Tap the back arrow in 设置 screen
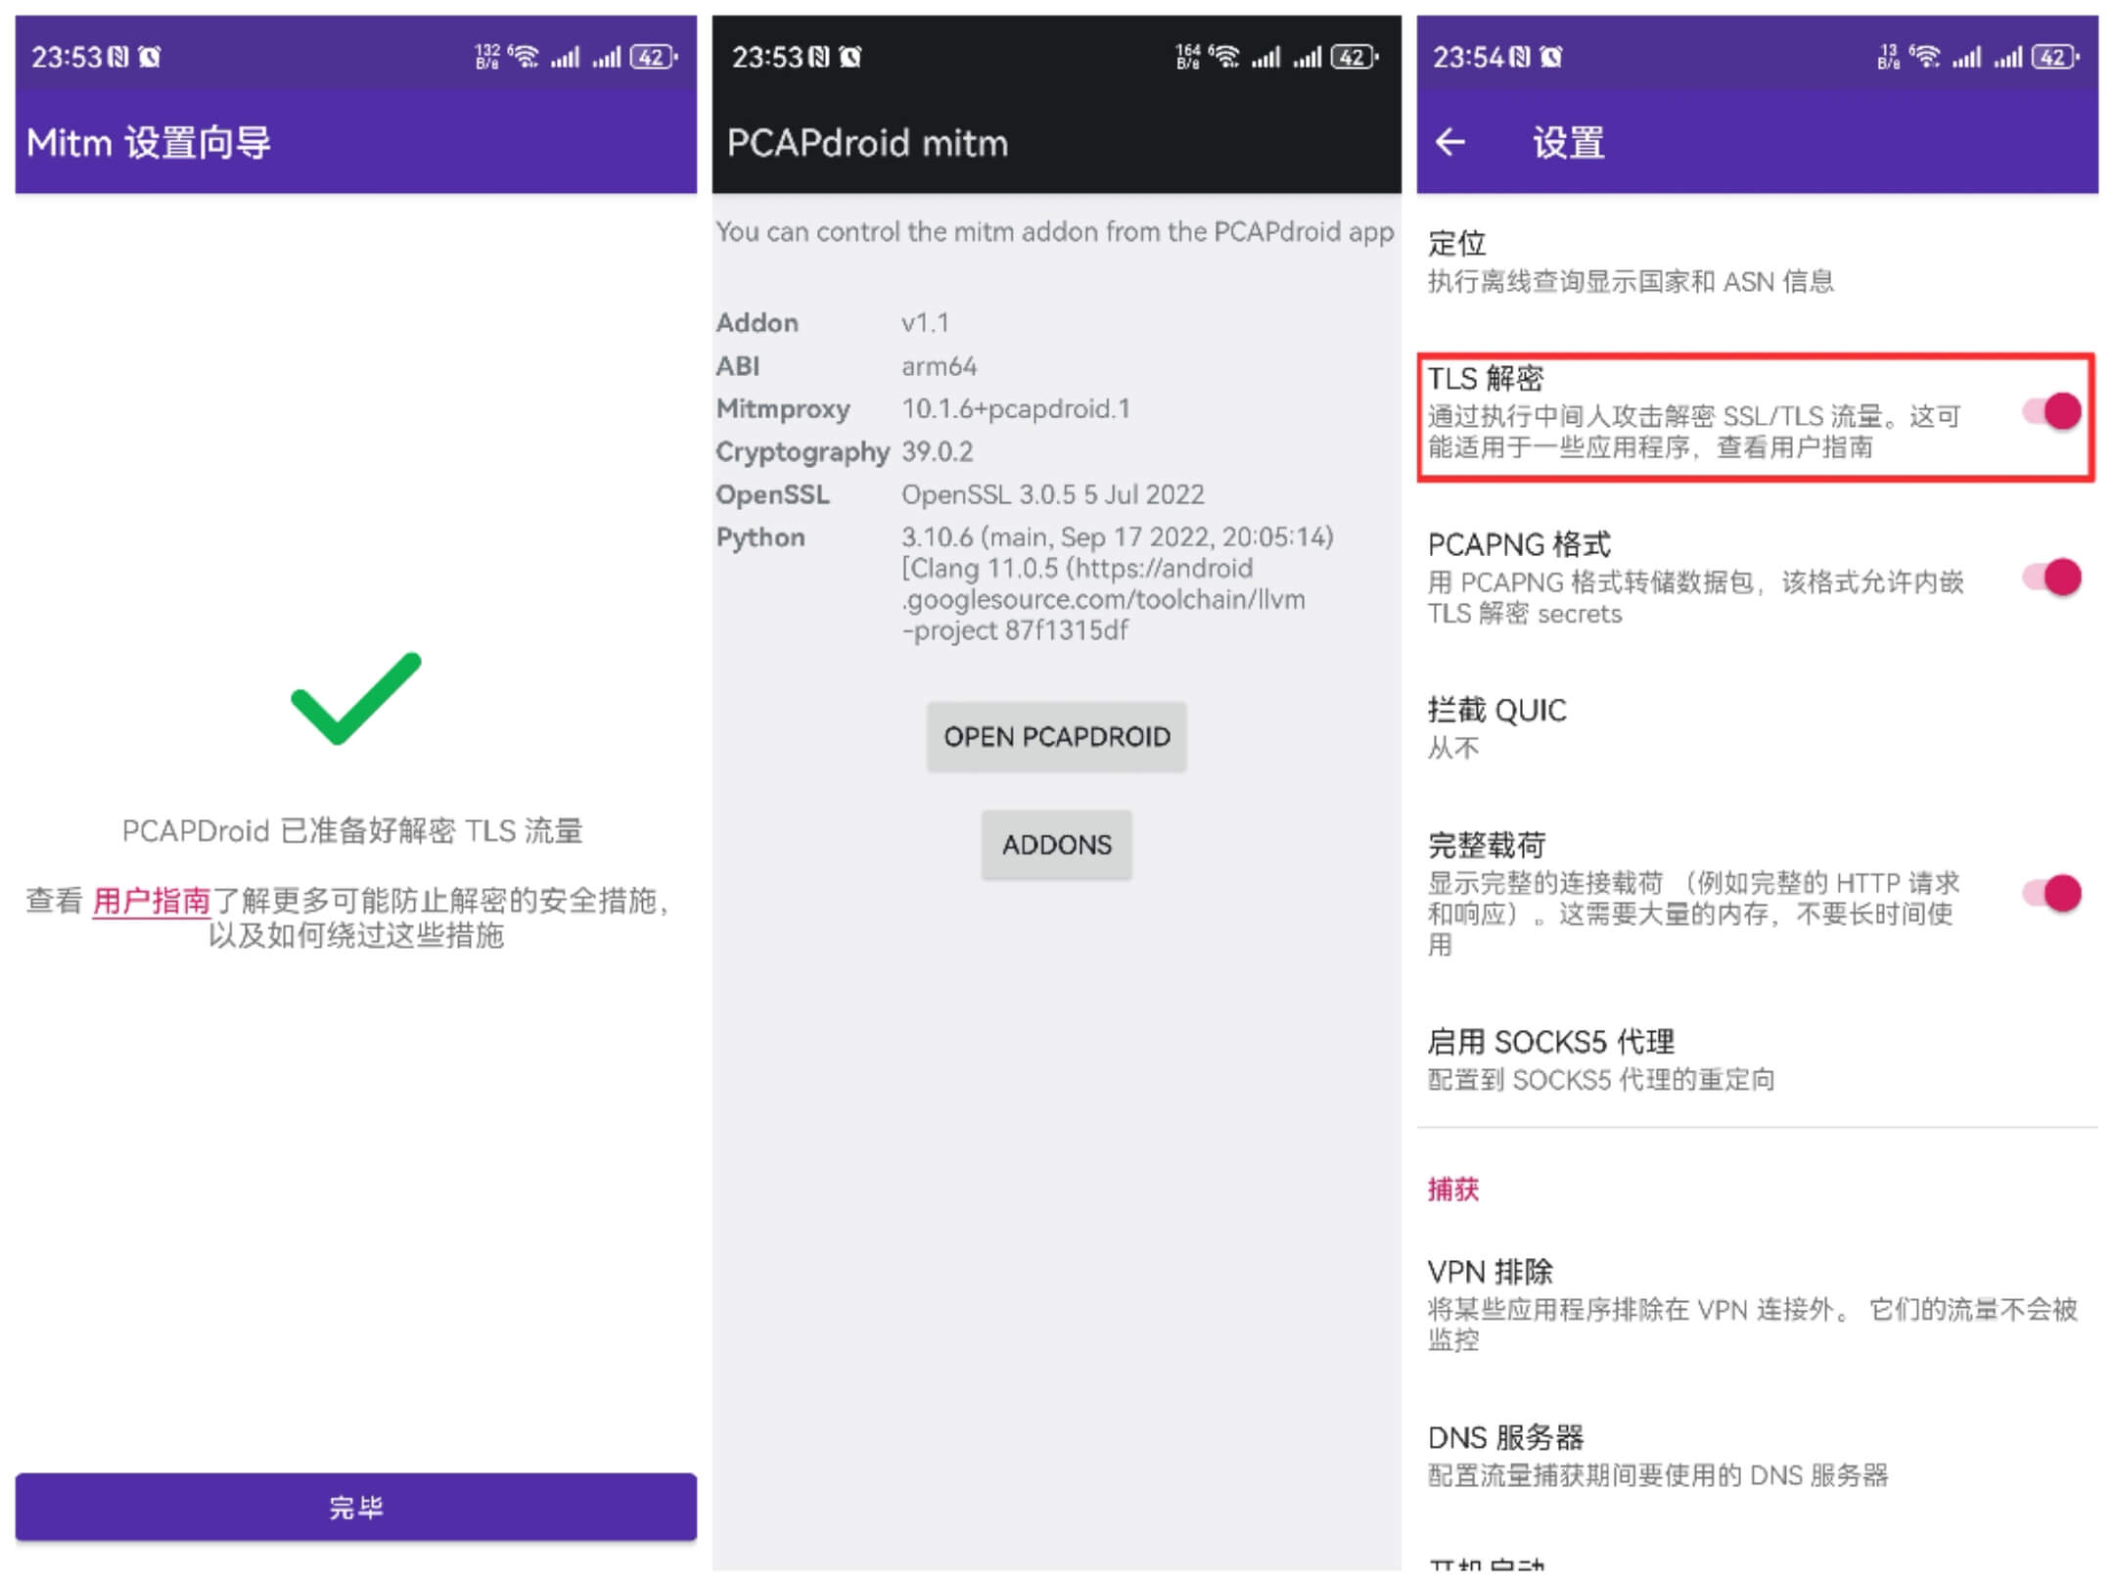This screenshot has height=1586, width=2114. (1452, 143)
